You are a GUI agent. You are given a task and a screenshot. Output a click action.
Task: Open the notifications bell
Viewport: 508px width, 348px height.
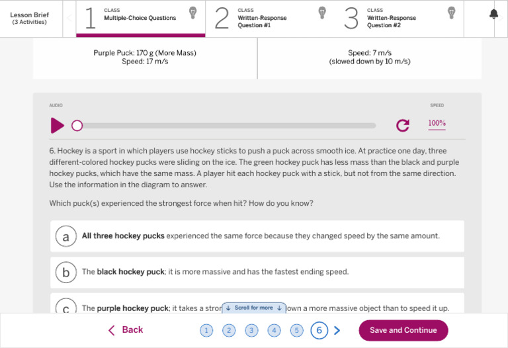pos(493,15)
